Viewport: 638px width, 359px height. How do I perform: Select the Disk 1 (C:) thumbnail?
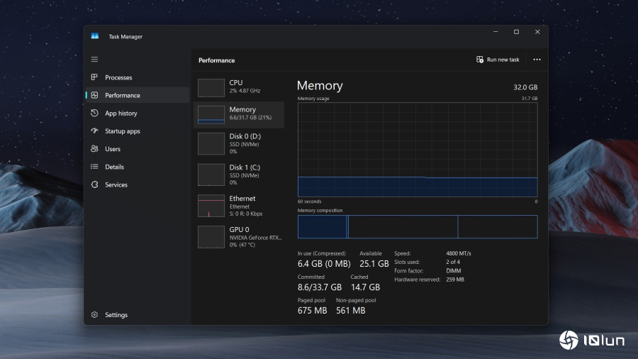tap(211, 175)
